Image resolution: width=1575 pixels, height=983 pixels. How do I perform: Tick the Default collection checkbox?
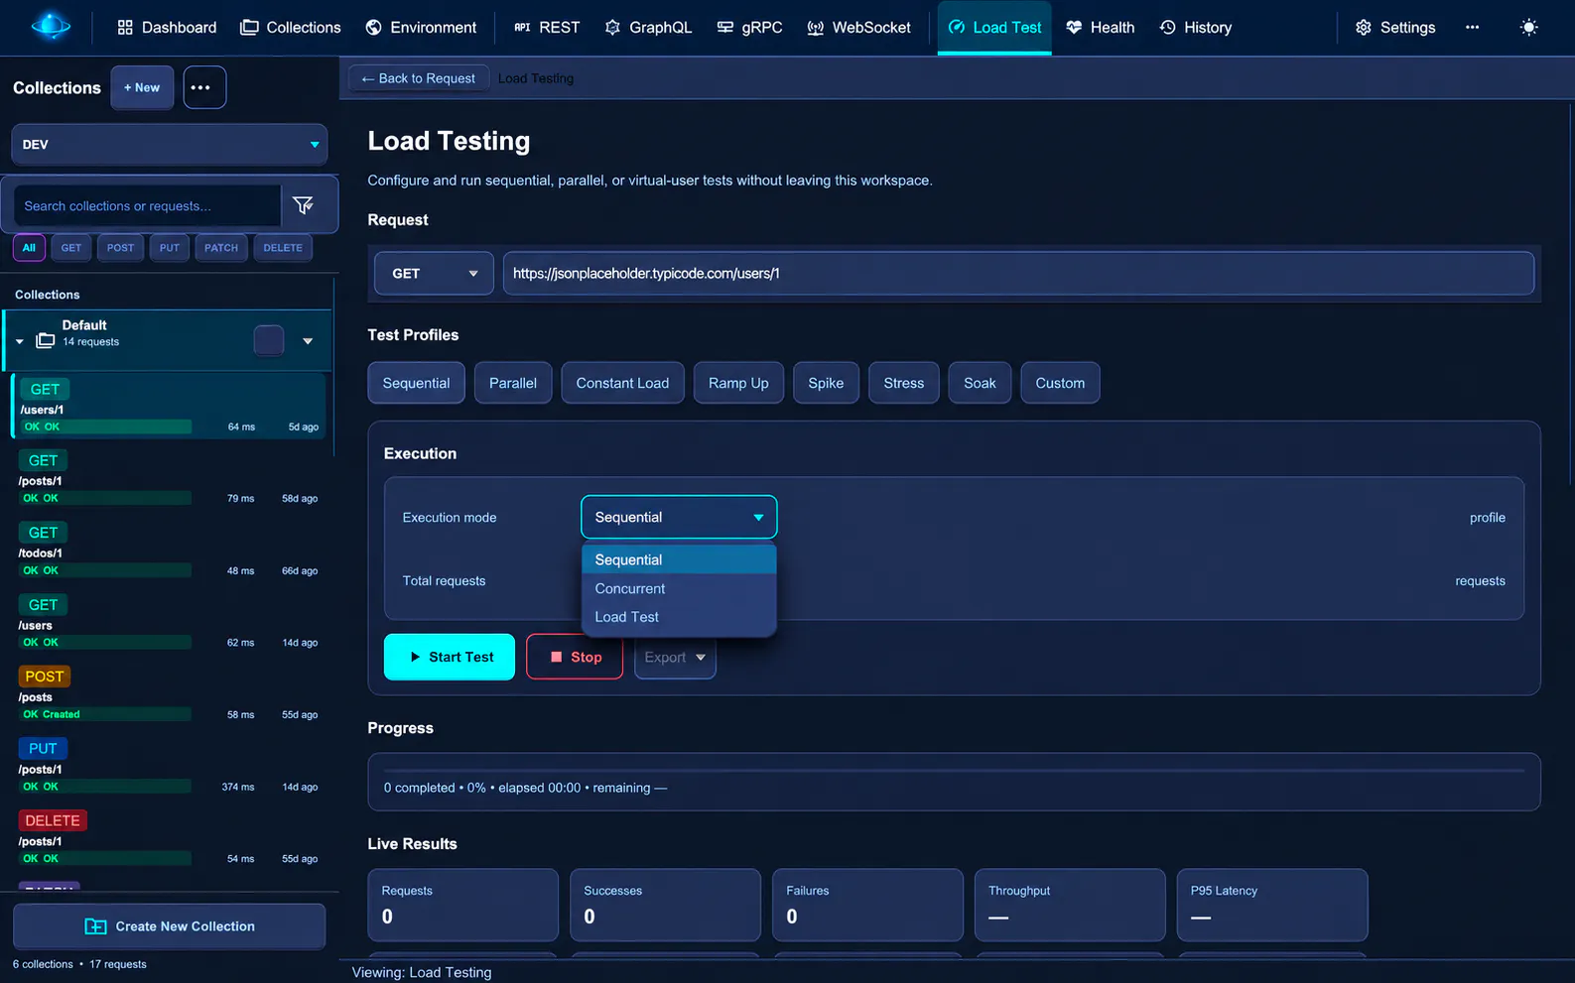click(269, 340)
